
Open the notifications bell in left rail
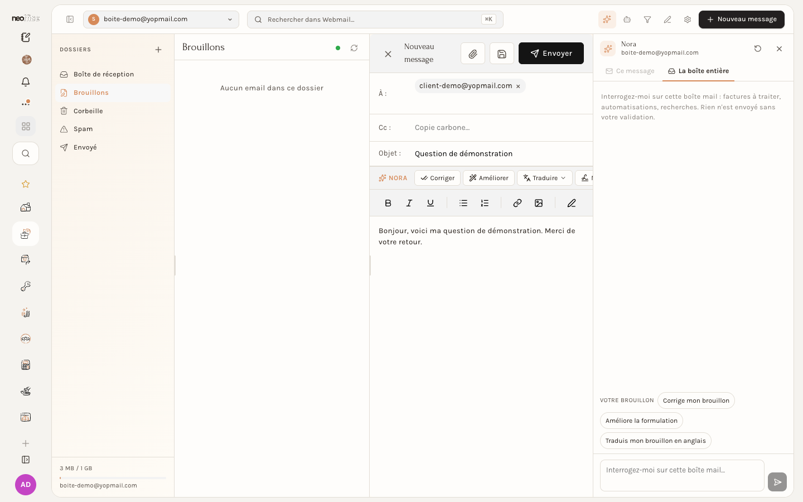[26, 82]
